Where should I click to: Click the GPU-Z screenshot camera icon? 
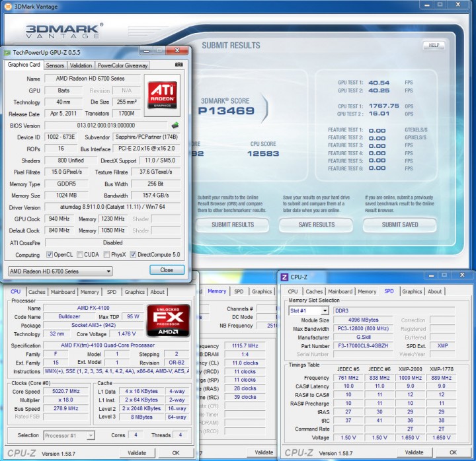[x=179, y=65]
